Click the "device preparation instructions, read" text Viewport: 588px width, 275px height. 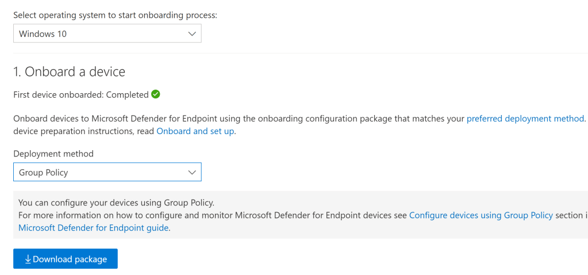click(84, 131)
